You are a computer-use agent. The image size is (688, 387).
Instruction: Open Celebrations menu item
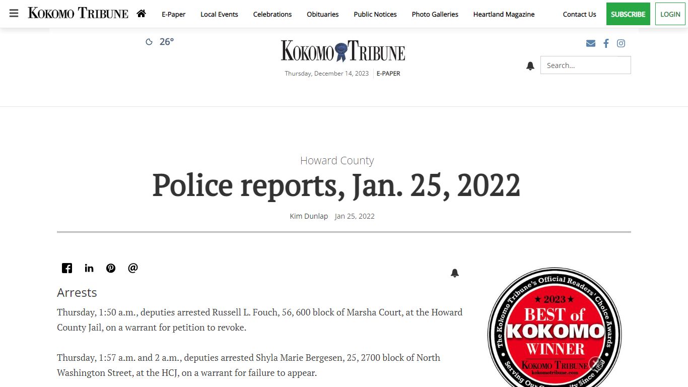(272, 14)
